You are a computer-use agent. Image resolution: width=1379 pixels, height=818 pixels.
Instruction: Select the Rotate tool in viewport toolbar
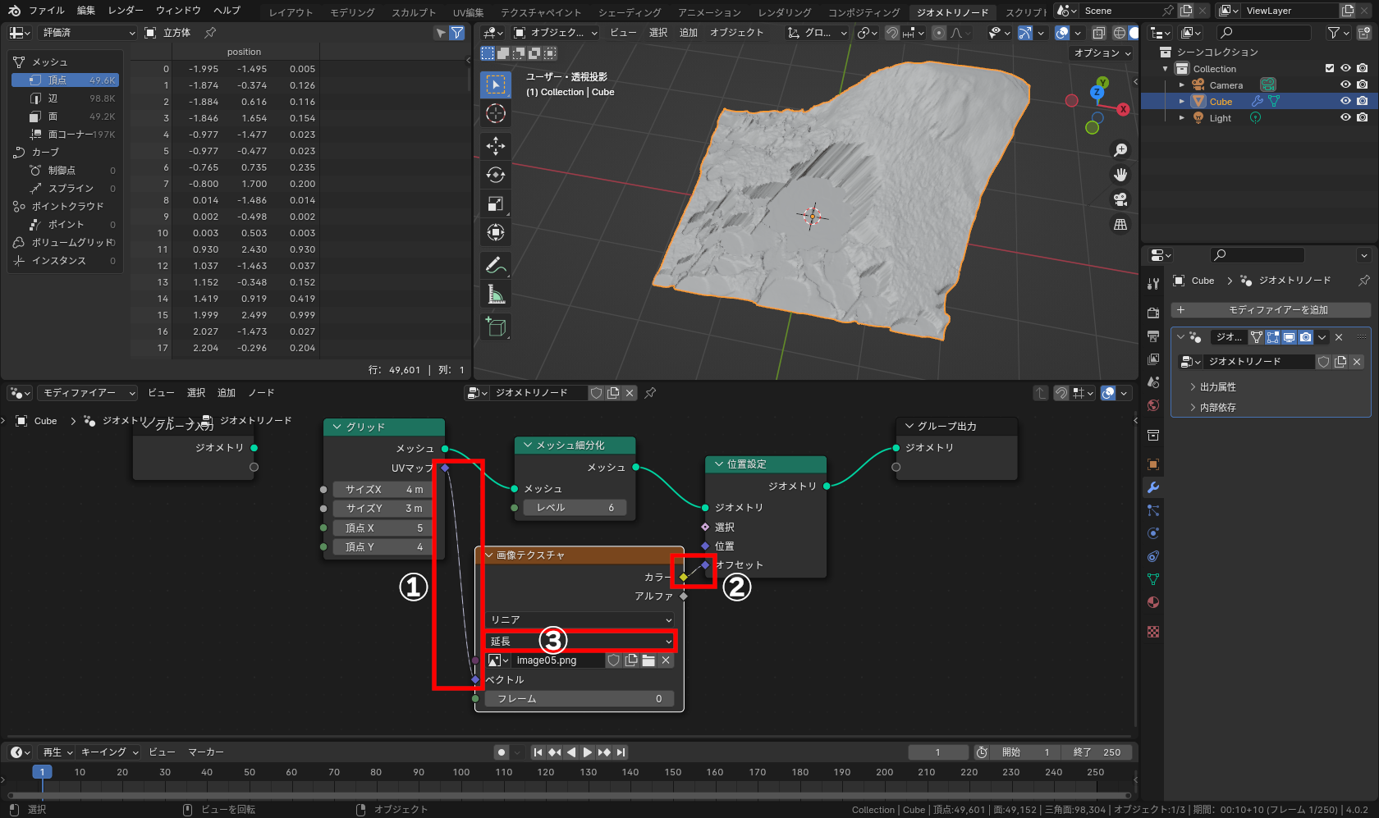(496, 175)
